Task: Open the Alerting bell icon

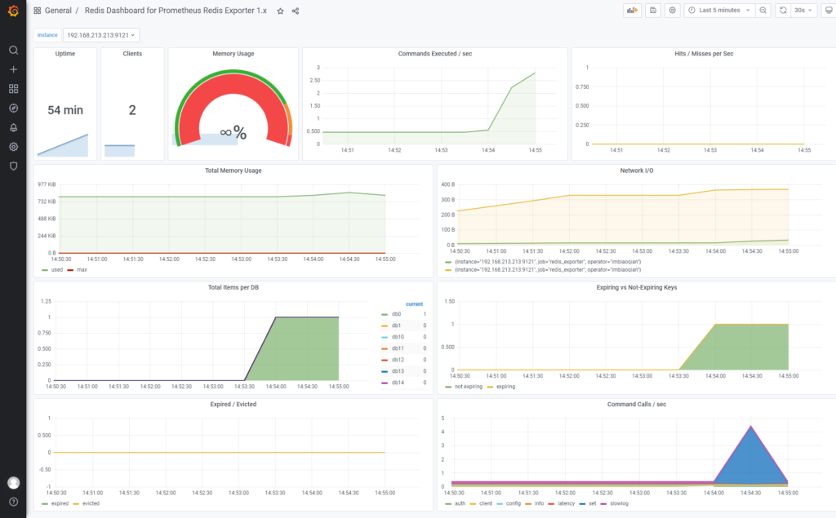Action: tap(13, 127)
